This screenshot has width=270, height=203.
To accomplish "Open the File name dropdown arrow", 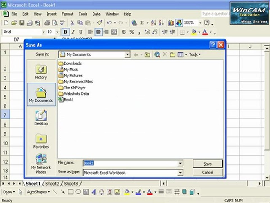I will point(180,163).
